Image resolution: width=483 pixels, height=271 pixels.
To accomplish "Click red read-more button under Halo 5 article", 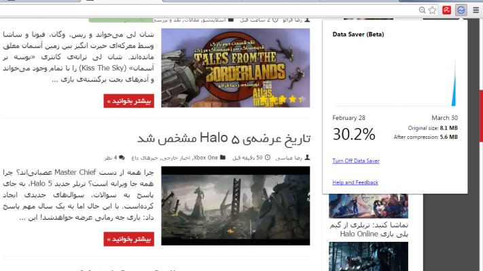I will 129,238.
